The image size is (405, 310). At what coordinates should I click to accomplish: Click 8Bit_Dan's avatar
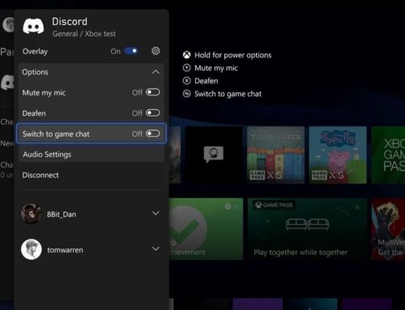32,214
